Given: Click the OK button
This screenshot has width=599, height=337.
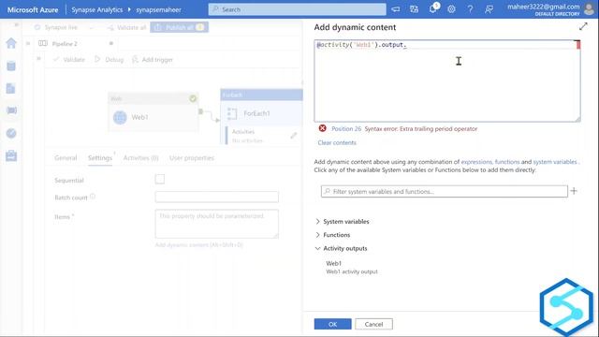Looking at the screenshot, I should click(x=333, y=324).
